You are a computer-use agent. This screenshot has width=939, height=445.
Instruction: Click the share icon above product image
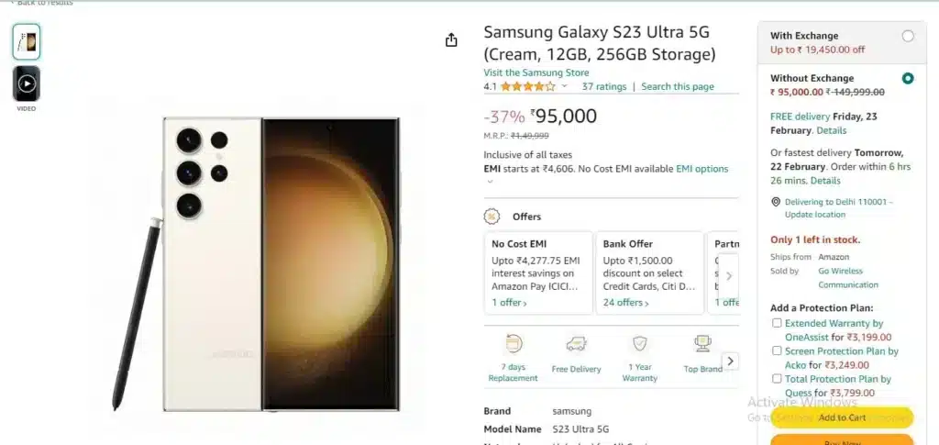coord(451,40)
